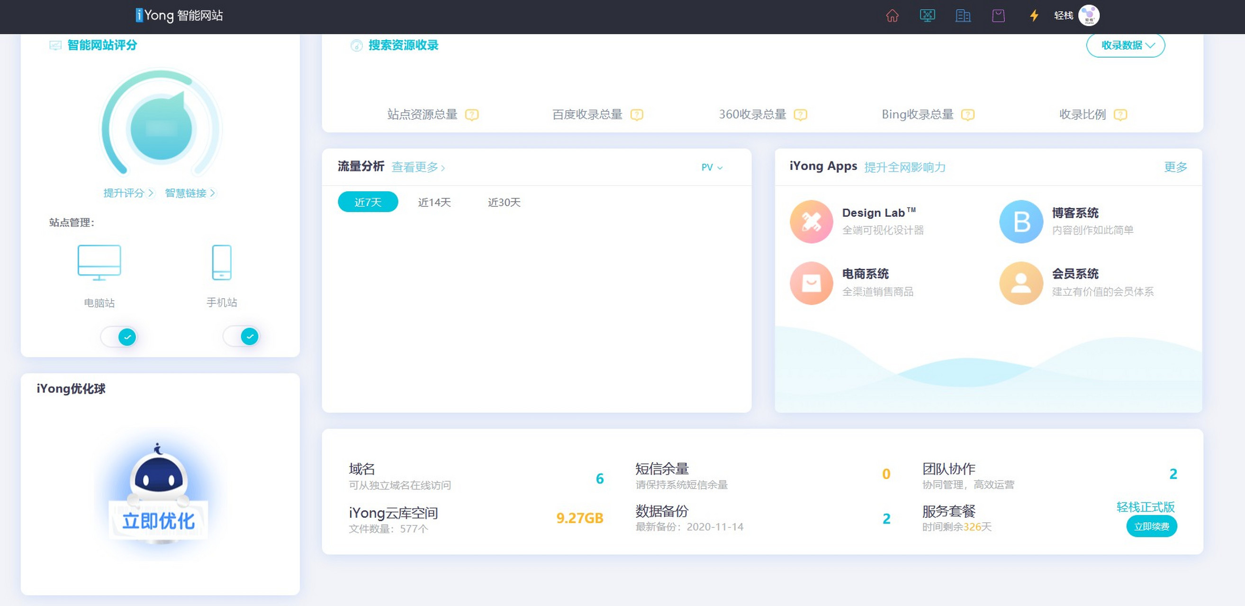
Task: Open the user avatar next to 轻栈
Action: click(1089, 16)
